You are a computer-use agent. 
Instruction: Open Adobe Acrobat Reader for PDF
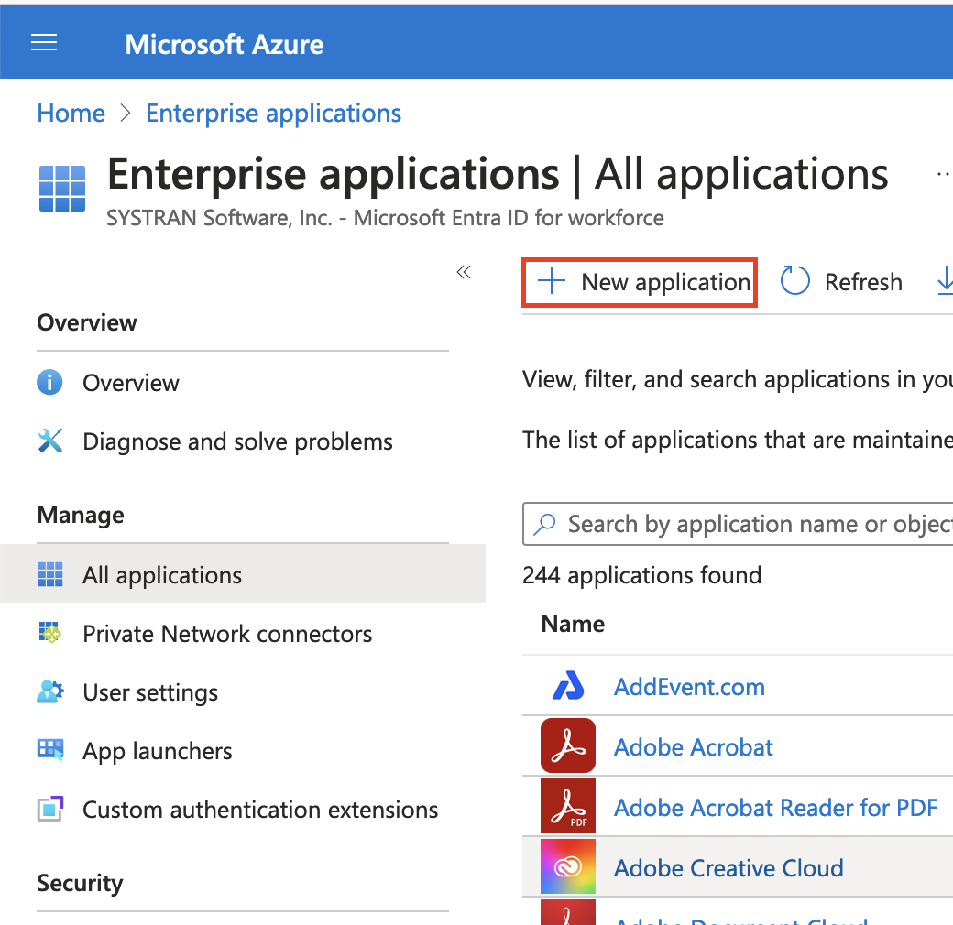coord(775,808)
